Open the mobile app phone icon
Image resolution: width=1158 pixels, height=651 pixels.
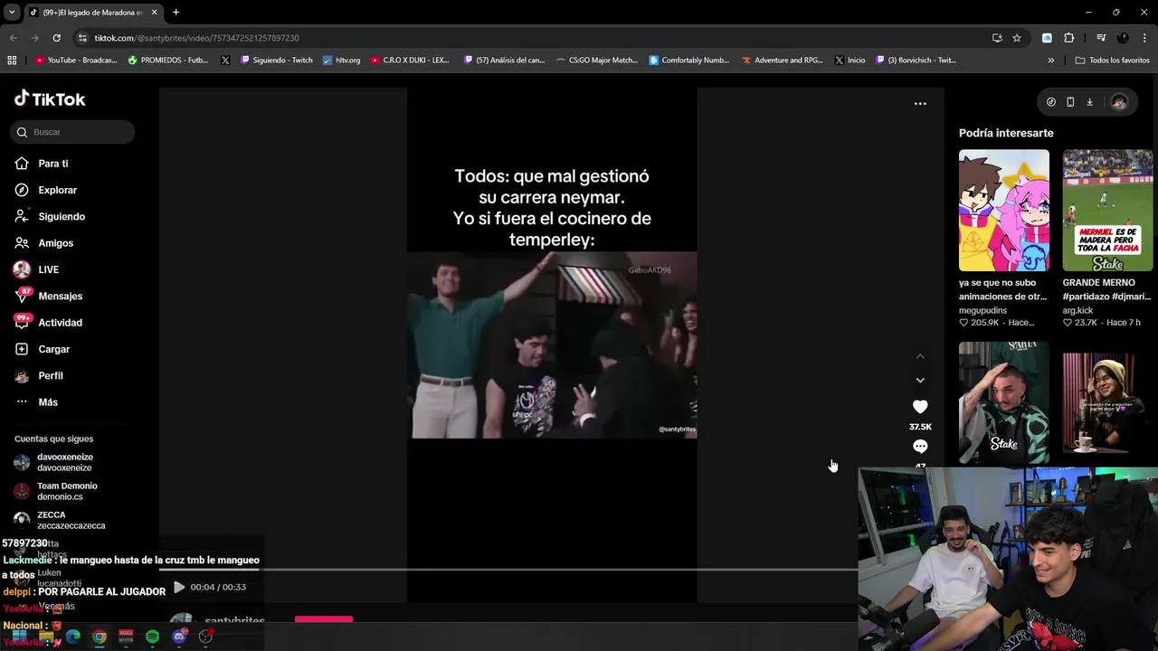1070,102
